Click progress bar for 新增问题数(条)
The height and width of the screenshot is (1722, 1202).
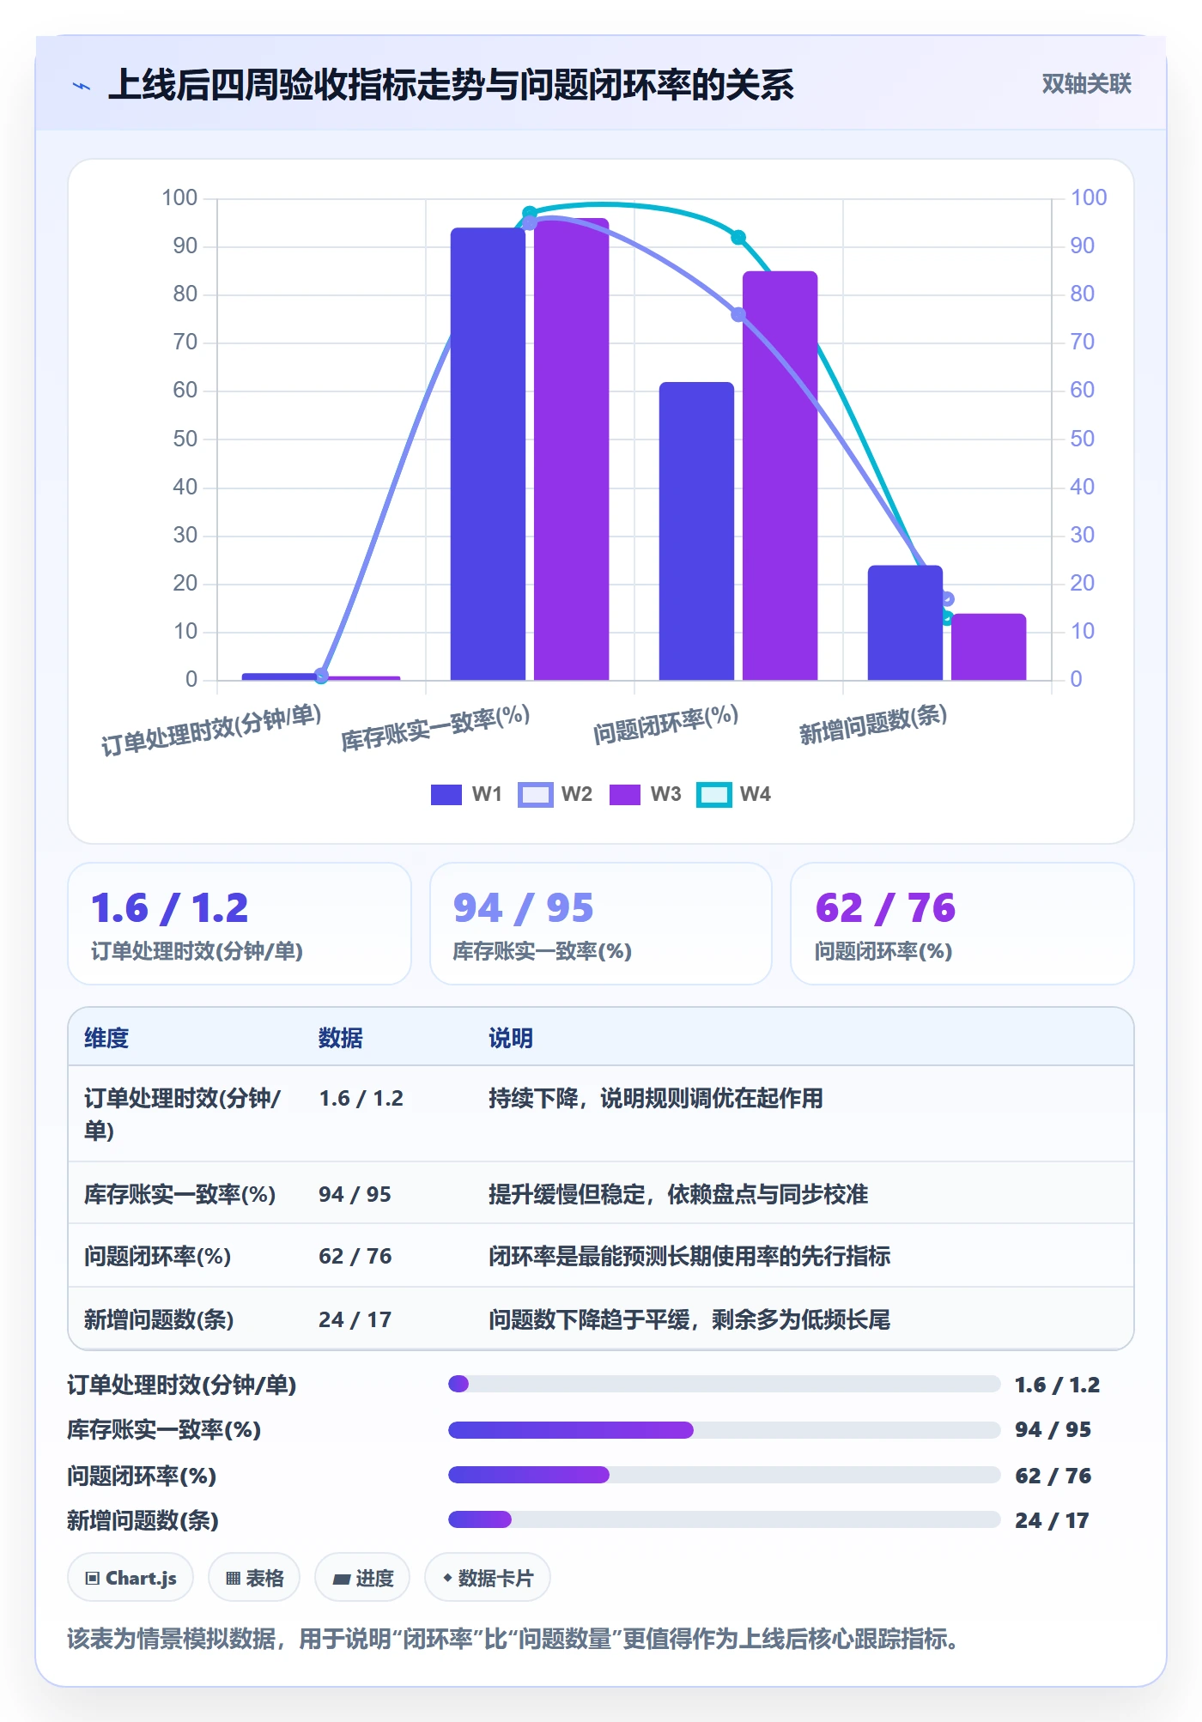(x=725, y=1519)
